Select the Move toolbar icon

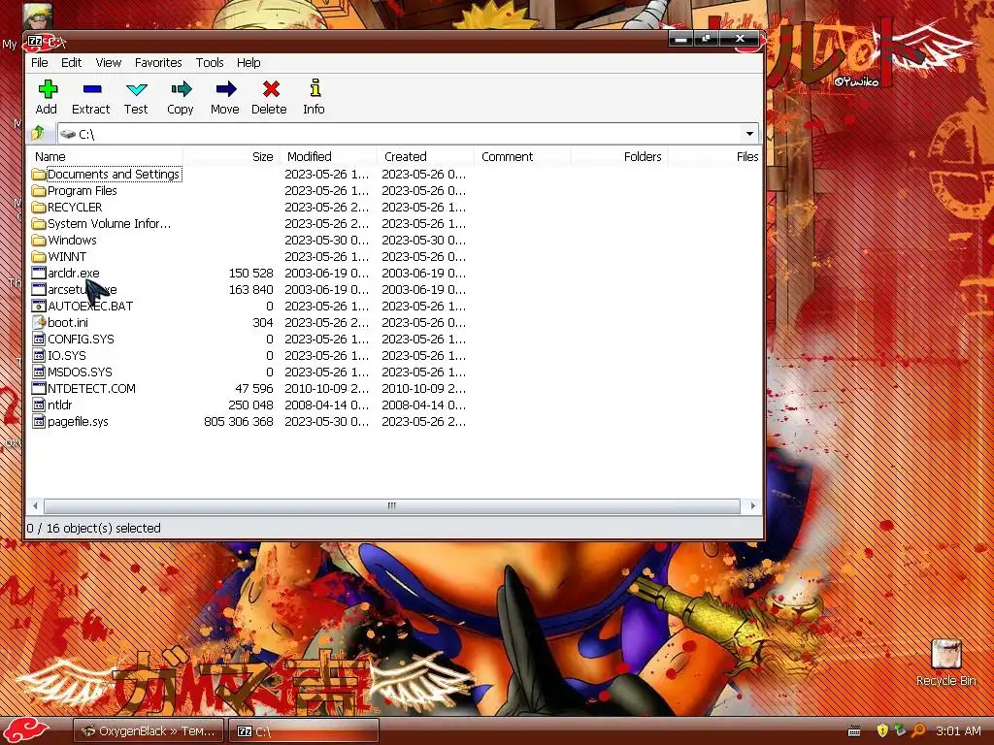225,88
